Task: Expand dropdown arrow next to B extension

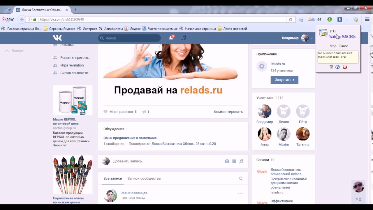Action: coord(347,20)
